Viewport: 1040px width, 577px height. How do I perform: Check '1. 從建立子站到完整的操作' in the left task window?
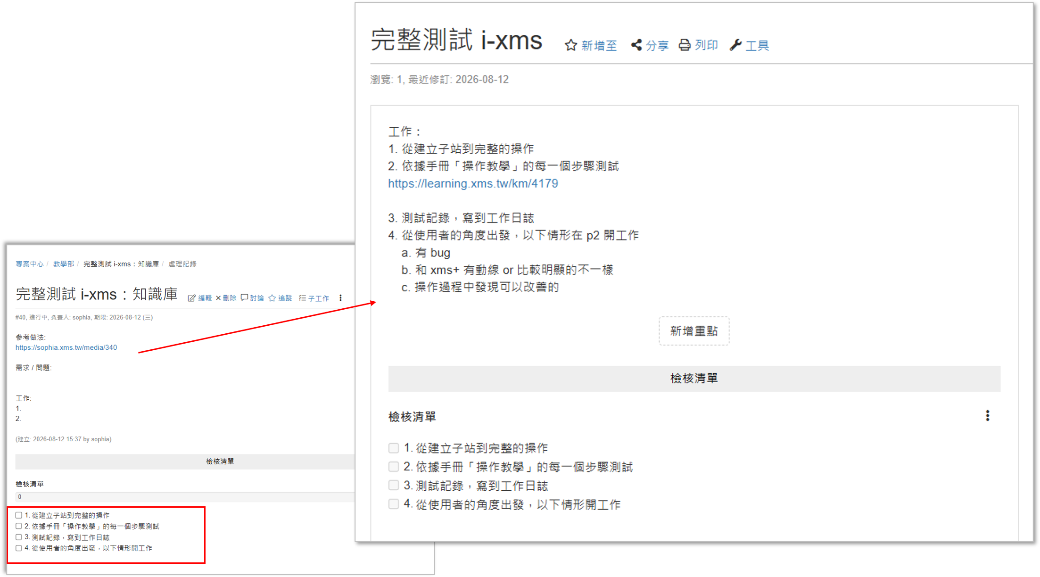(x=19, y=515)
